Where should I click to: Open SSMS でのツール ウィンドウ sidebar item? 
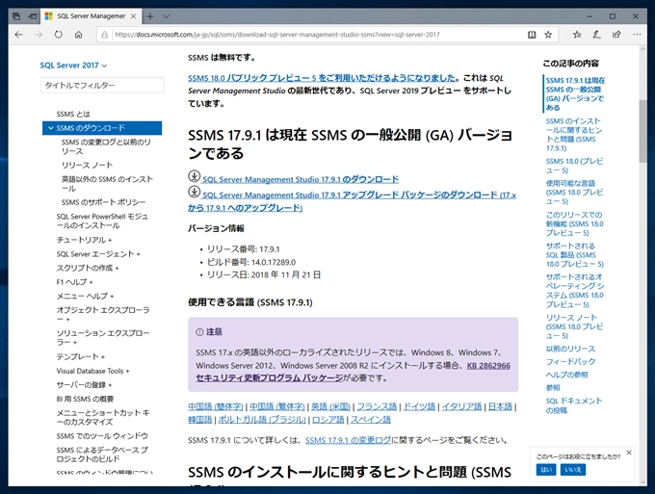click(102, 436)
